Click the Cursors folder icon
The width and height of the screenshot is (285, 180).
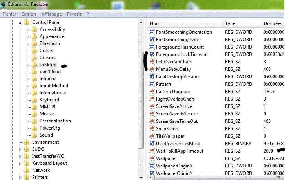[34, 58]
